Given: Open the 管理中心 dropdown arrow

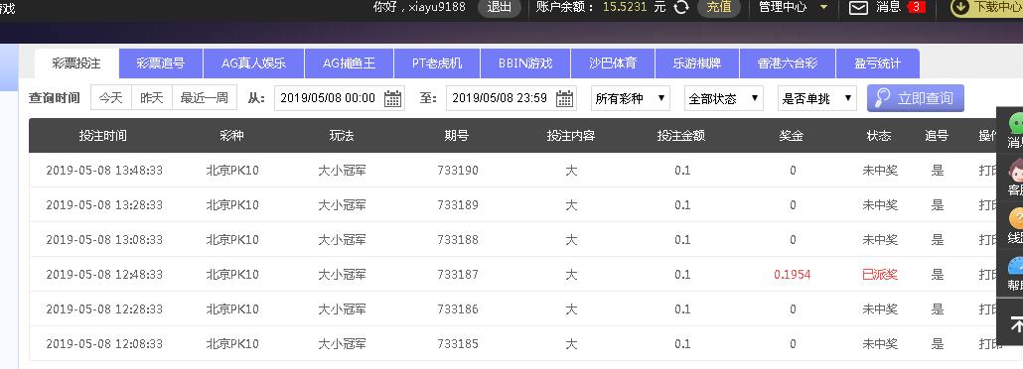Looking at the screenshot, I should (824, 7).
